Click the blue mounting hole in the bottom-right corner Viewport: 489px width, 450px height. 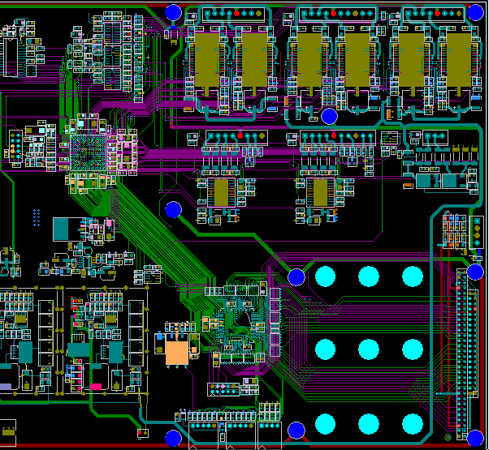pyautogui.click(x=475, y=437)
